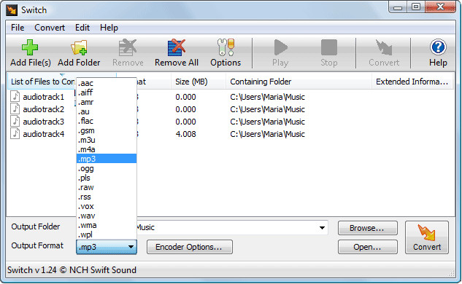Open the Edit menu
The height and width of the screenshot is (284, 462).
tap(82, 28)
